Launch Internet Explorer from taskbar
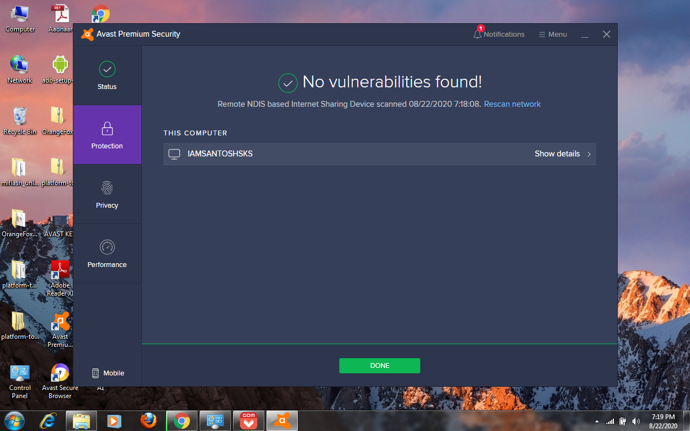Viewport: 690px width, 431px height. 48,421
